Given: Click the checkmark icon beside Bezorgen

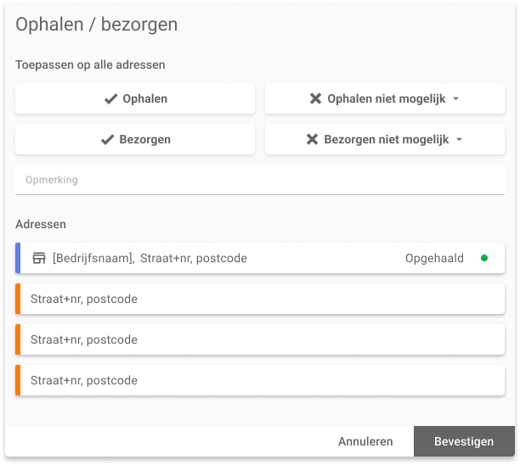Looking at the screenshot, I should [107, 139].
